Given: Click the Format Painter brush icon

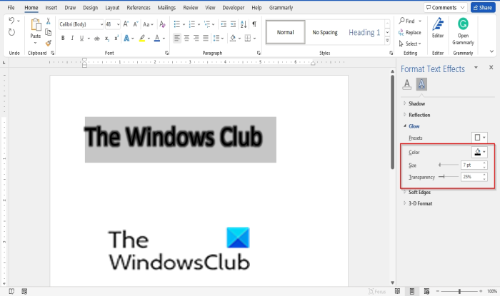Looking at the screenshot, I should [x=48, y=43].
